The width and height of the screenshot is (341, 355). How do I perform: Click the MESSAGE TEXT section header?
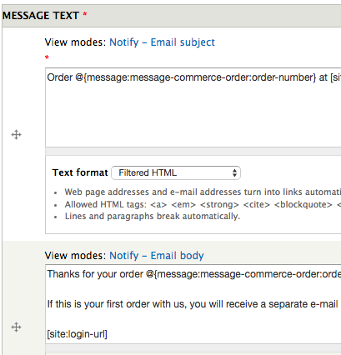point(41,16)
